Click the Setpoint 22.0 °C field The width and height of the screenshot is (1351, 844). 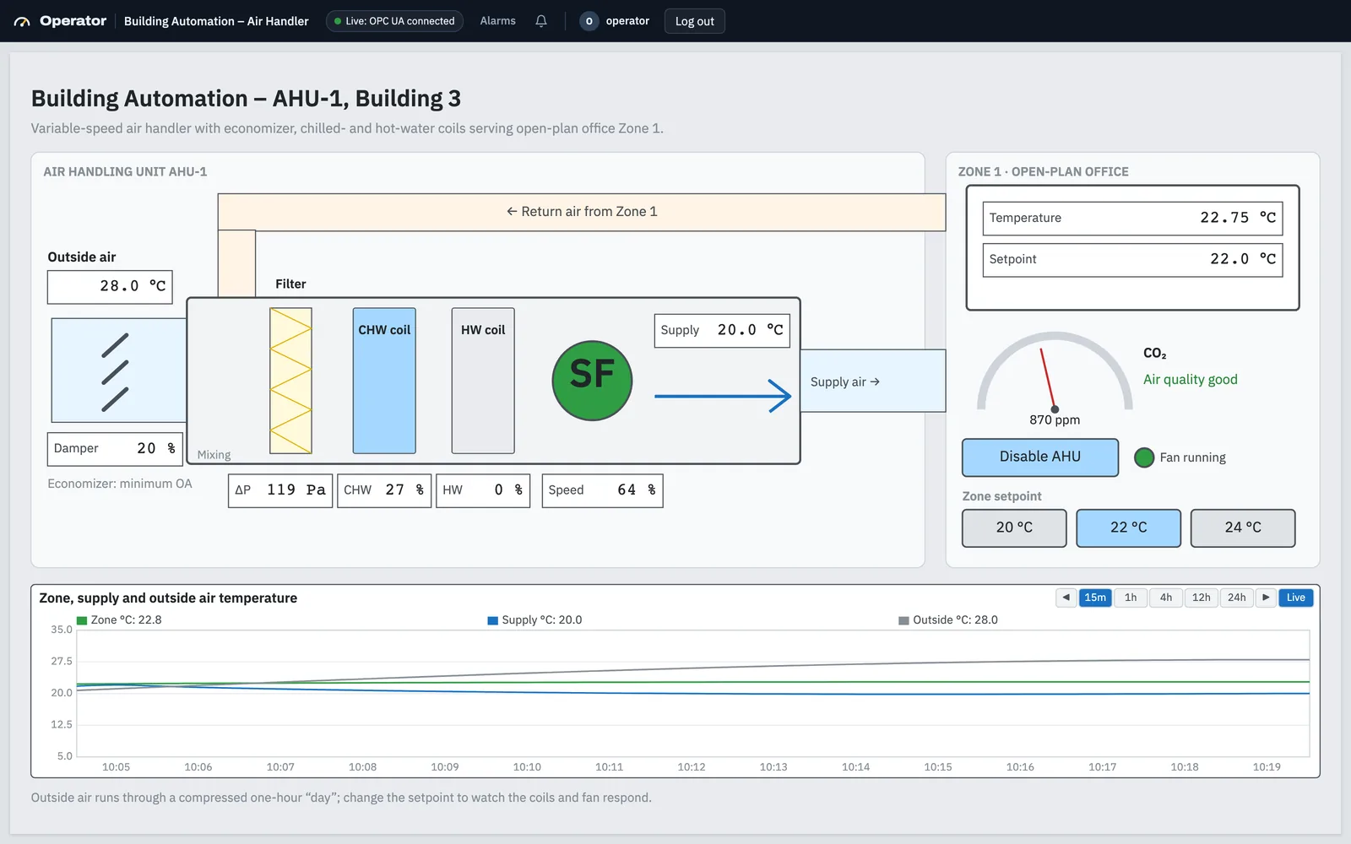[x=1132, y=260]
